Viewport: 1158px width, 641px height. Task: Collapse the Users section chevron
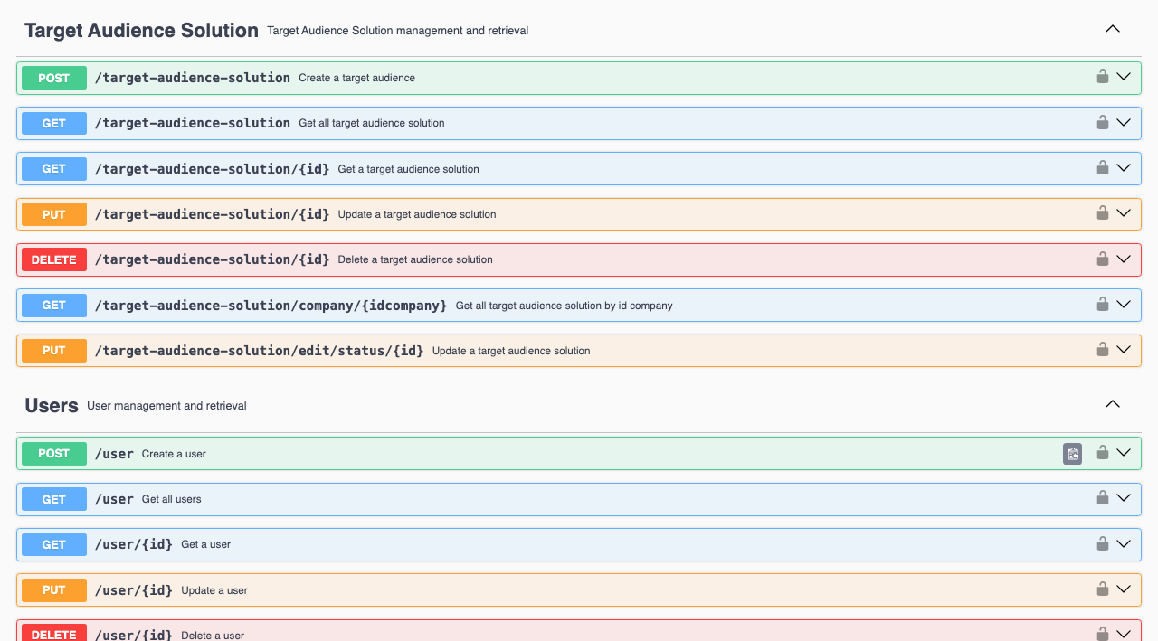(x=1113, y=404)
